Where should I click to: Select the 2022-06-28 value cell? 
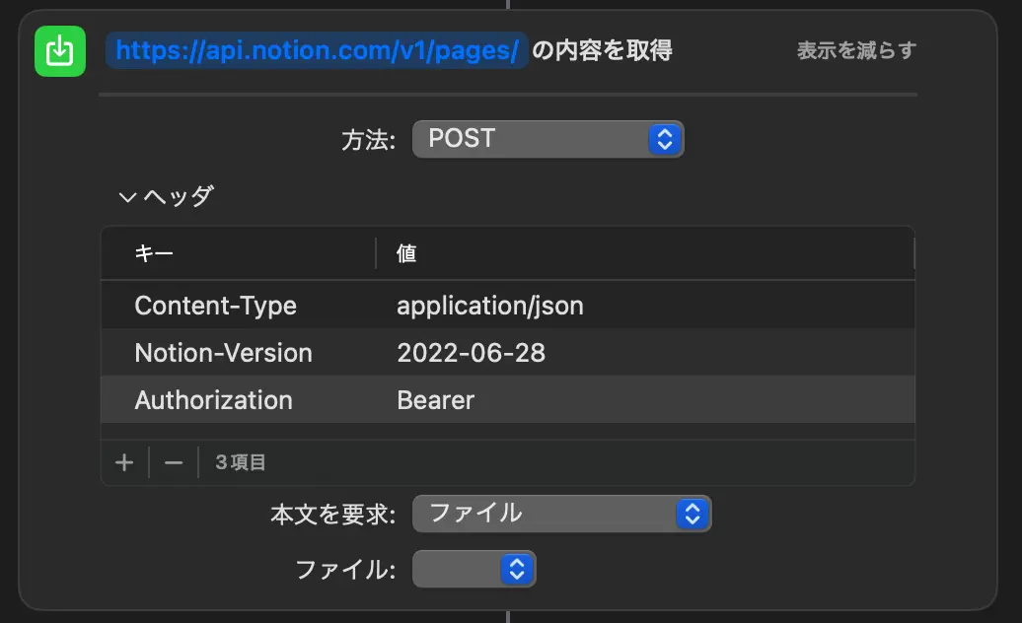[x=472, y=353]
